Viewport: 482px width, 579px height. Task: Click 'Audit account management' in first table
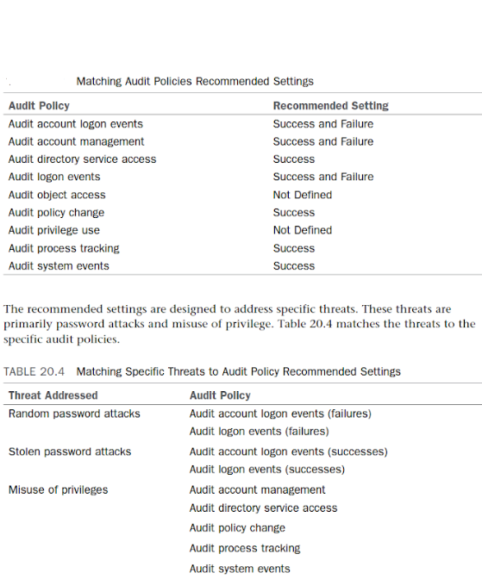click(76, 141)
